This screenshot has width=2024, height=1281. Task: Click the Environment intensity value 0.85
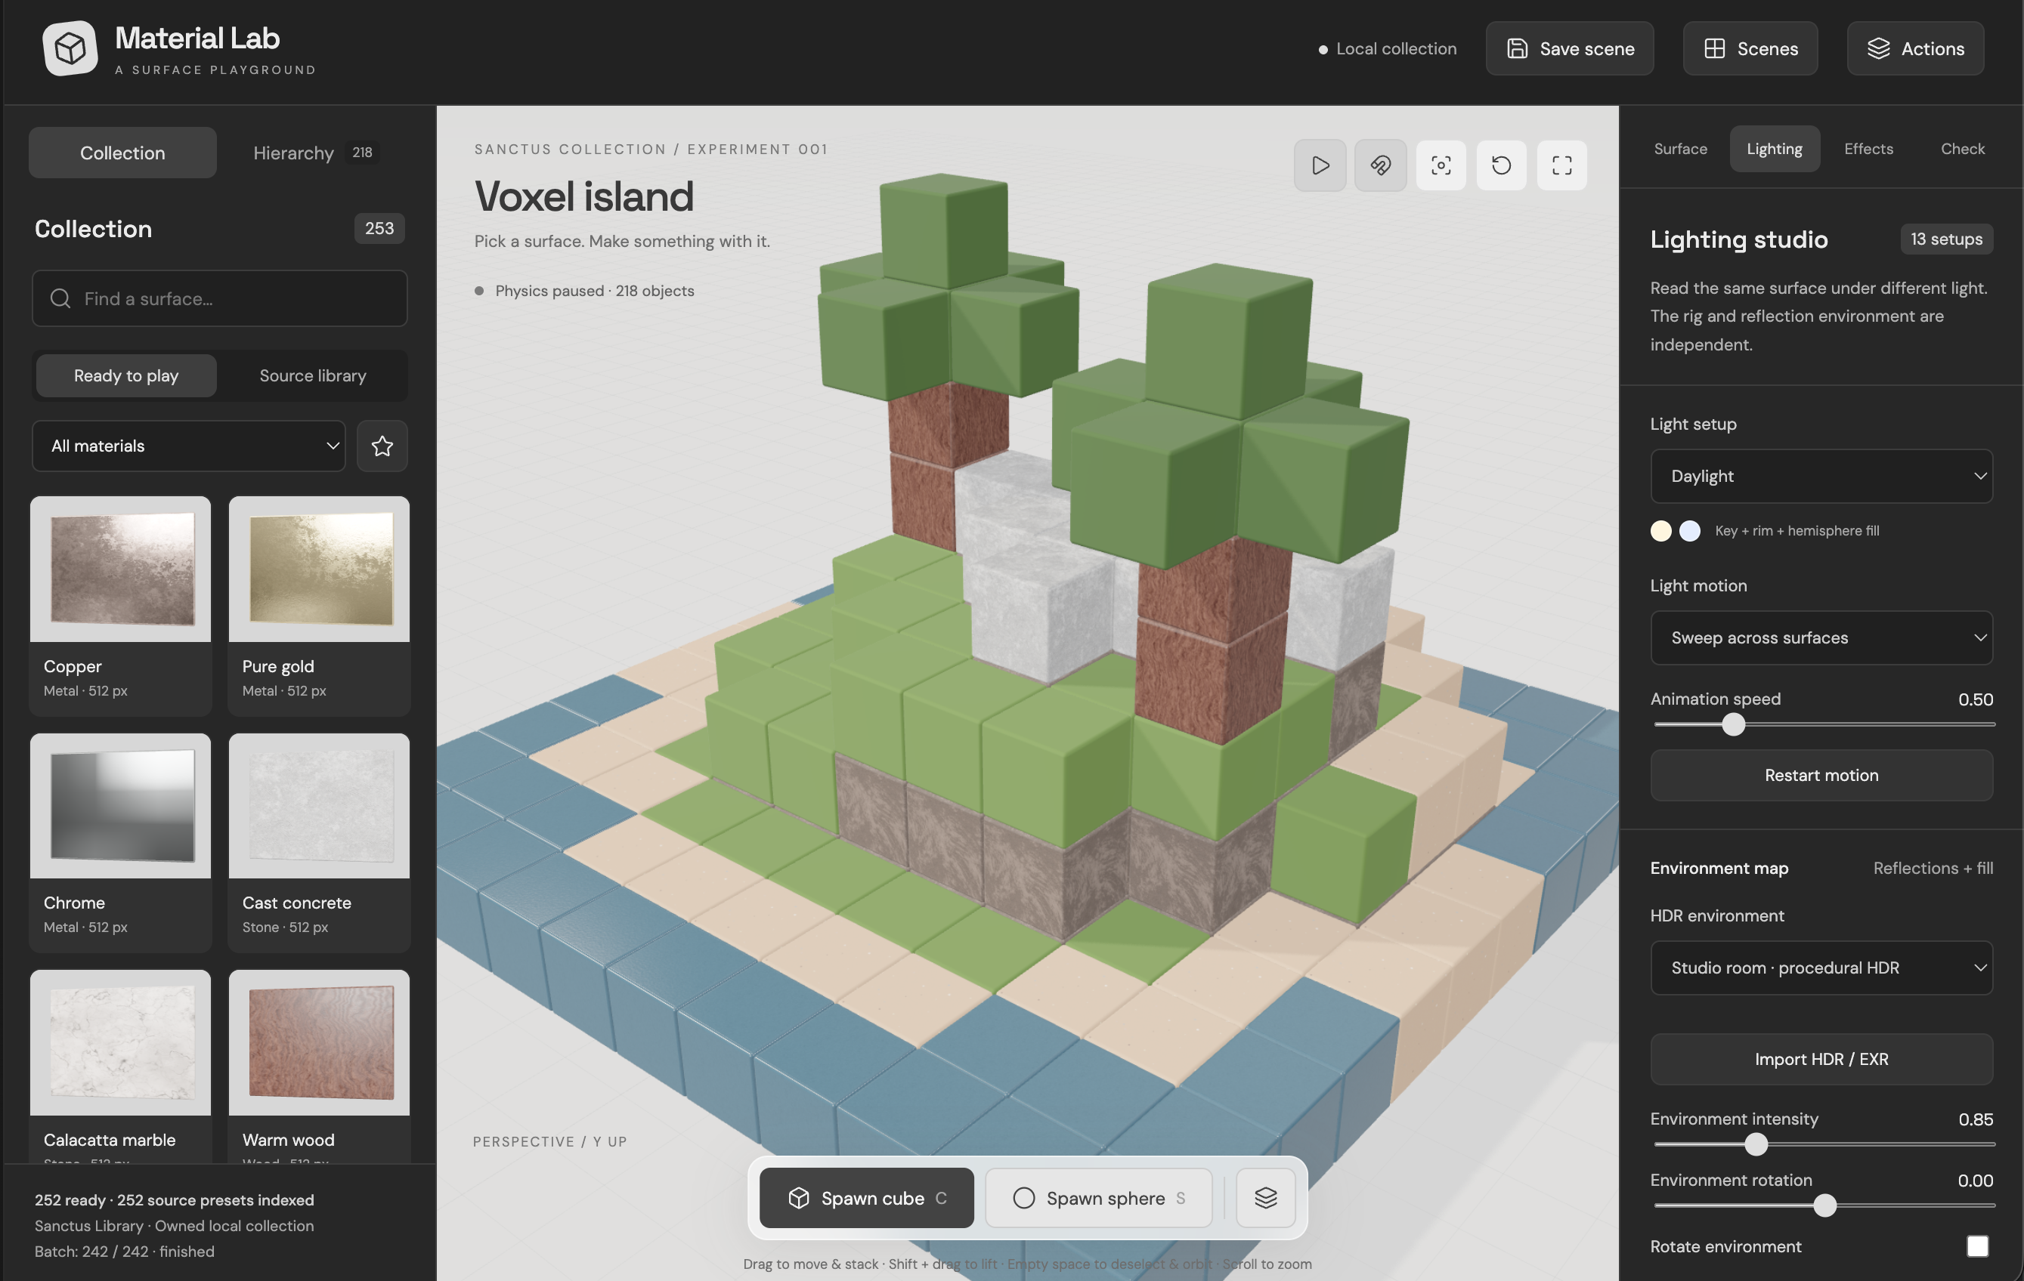[1975, 1118]
